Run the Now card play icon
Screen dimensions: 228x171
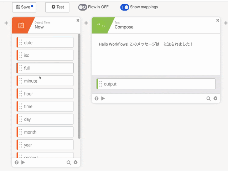point(23,162)
